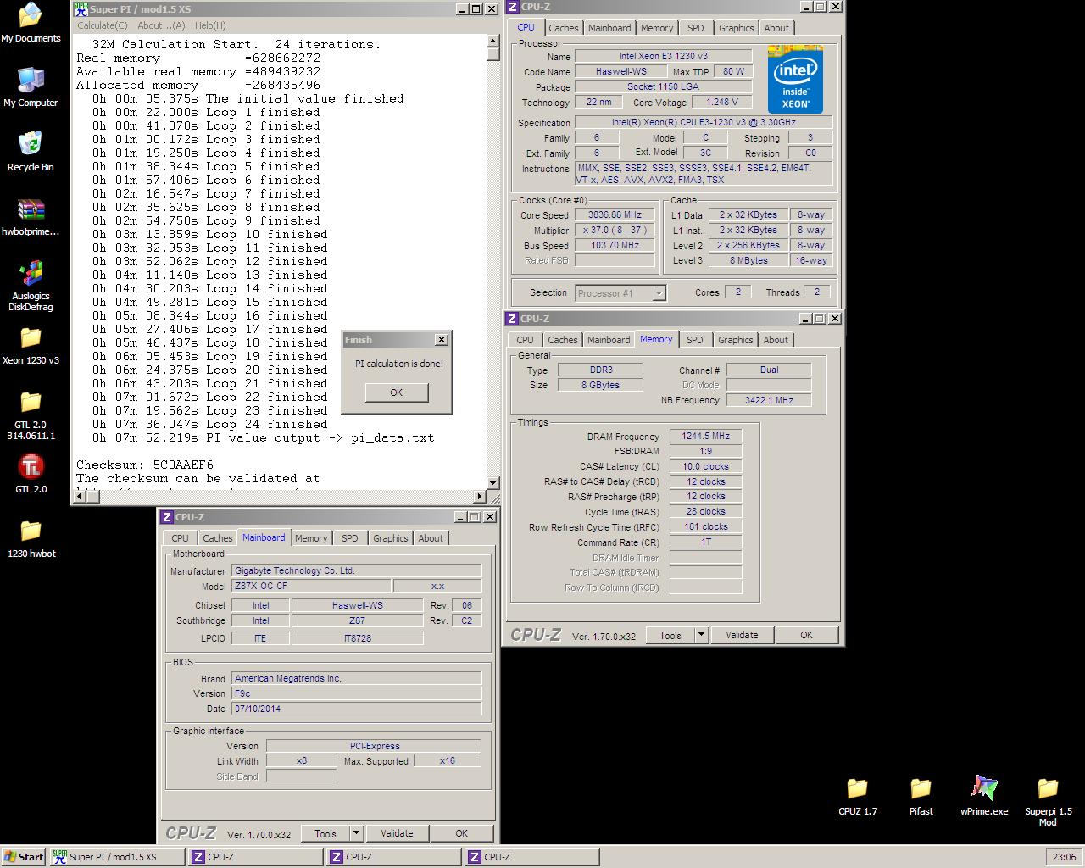Click the NB Frequency value 3422.1 MHz
1085x868 pixels.
click(x=769, y=400)
